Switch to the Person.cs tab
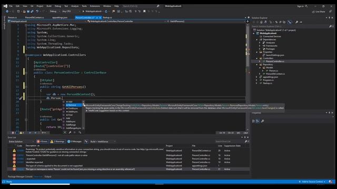The height and width of the screenshot is (189, 337). click(x=13, y=17)
